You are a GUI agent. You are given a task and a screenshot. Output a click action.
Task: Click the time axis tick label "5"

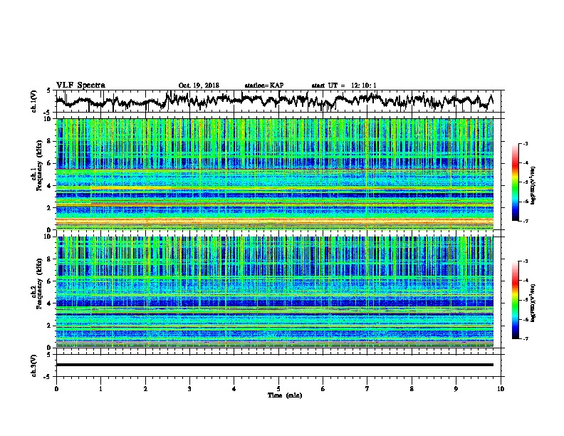pyautogui.click(x=278, y=389)
